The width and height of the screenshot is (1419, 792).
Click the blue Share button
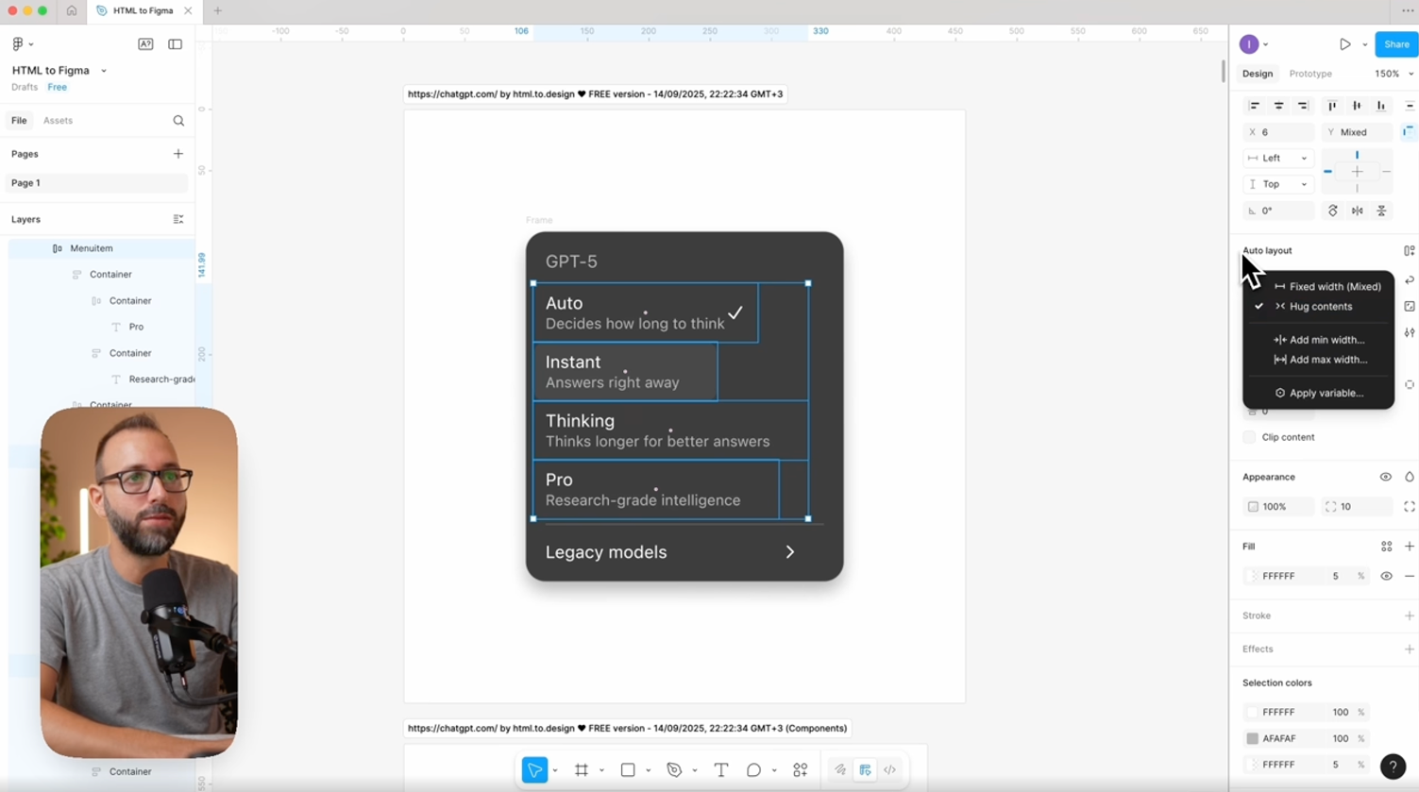(x=1396, y=44)
